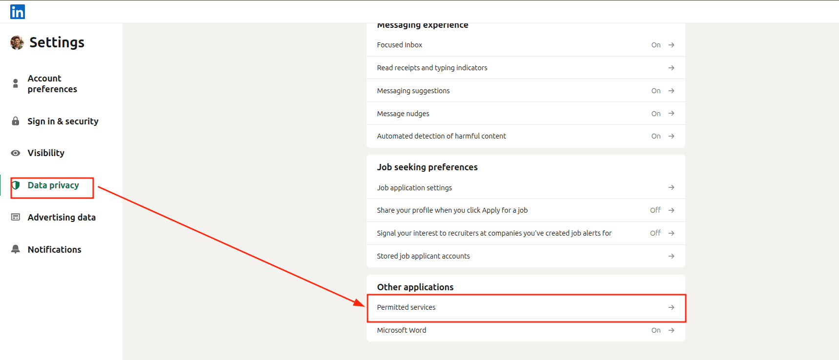This screenshot has height=360, width=839.
Task: Toggle Share your profile Off status
Action: coord(655,210)
